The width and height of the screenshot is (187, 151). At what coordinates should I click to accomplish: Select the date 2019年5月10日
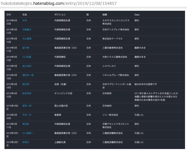(12, 68)
